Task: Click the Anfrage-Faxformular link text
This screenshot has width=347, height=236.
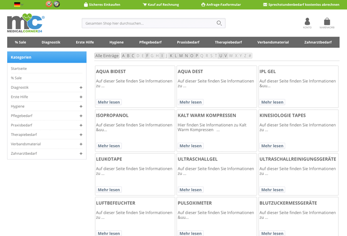Action: [223, 5]
